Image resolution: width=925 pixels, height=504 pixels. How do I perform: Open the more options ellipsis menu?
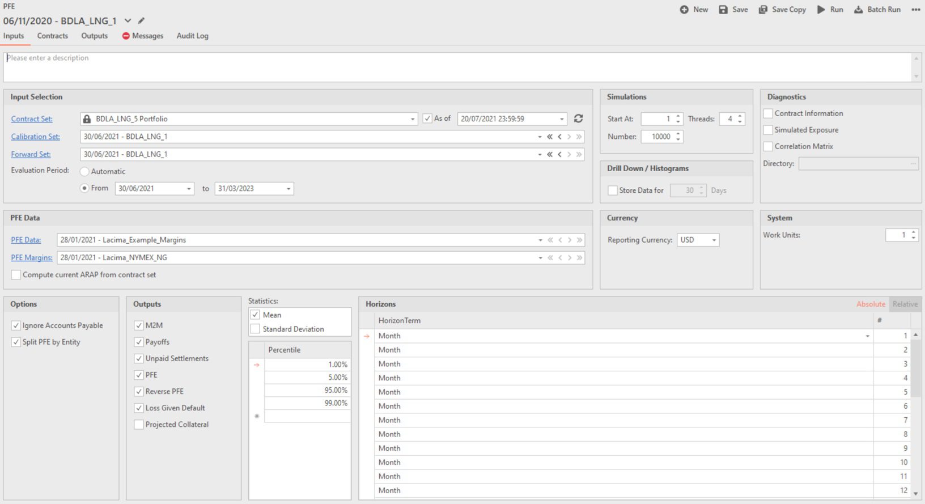(916, 10)
